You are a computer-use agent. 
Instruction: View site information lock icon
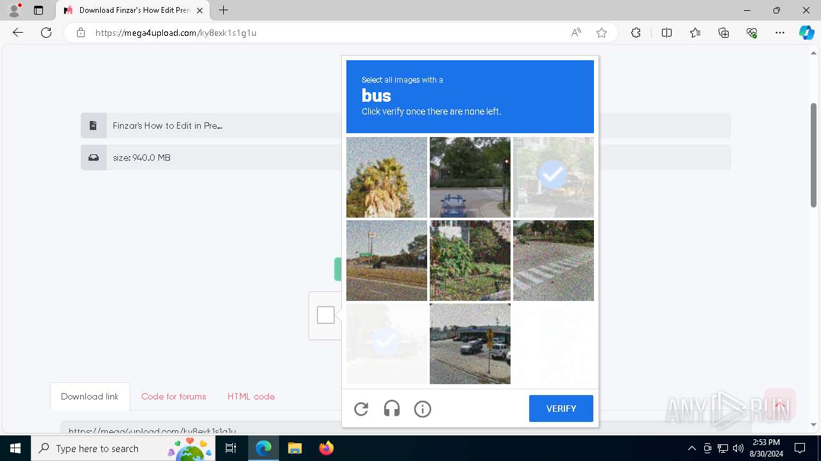coord(81,33)
